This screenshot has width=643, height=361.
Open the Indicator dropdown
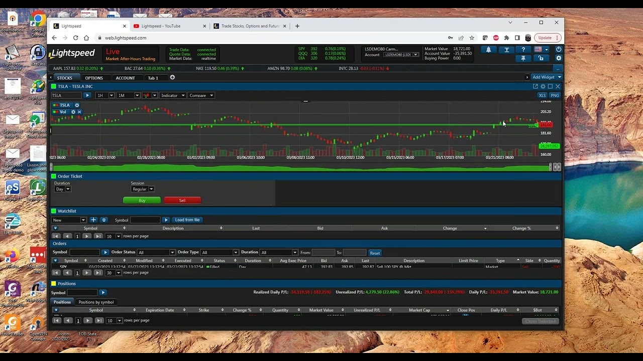(173, 95)
